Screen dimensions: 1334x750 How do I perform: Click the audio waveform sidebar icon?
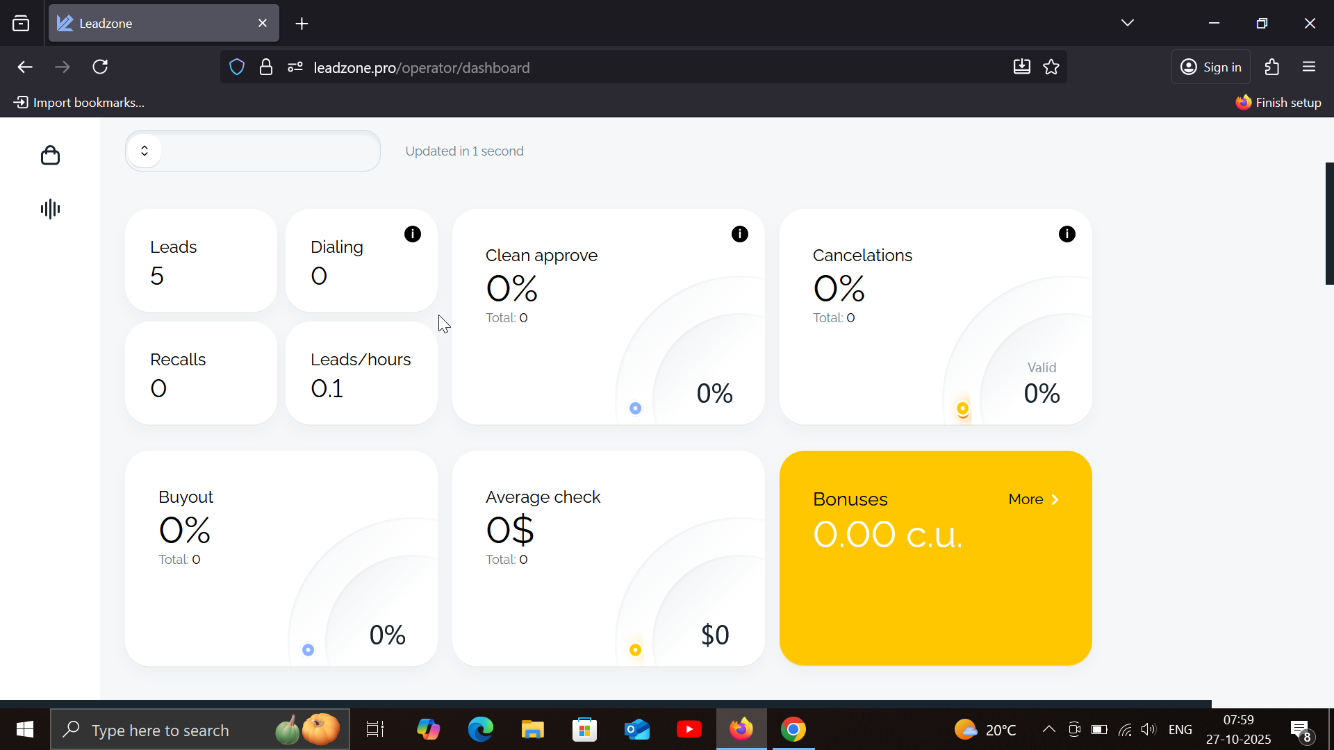[50, 209]
